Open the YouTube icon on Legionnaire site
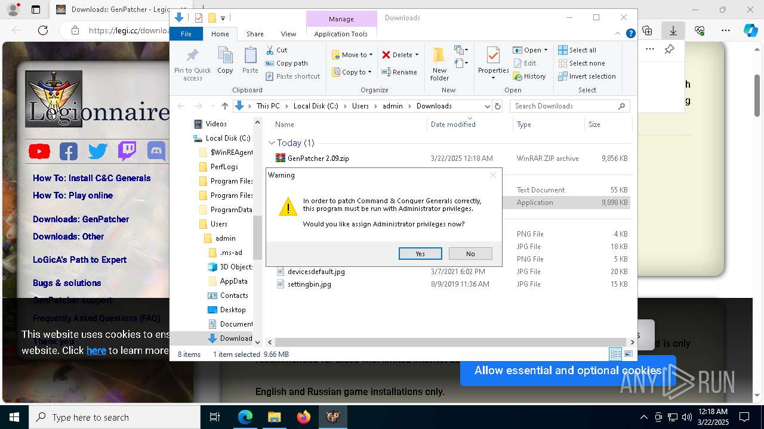Viewport: 764px width, 429px height. (39, 151)
